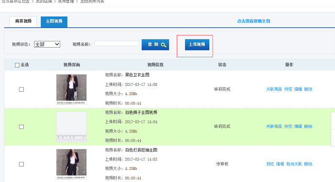
Task: Click 转码完成 status of 白色裤子主图视频
Action: coord(222,127)
